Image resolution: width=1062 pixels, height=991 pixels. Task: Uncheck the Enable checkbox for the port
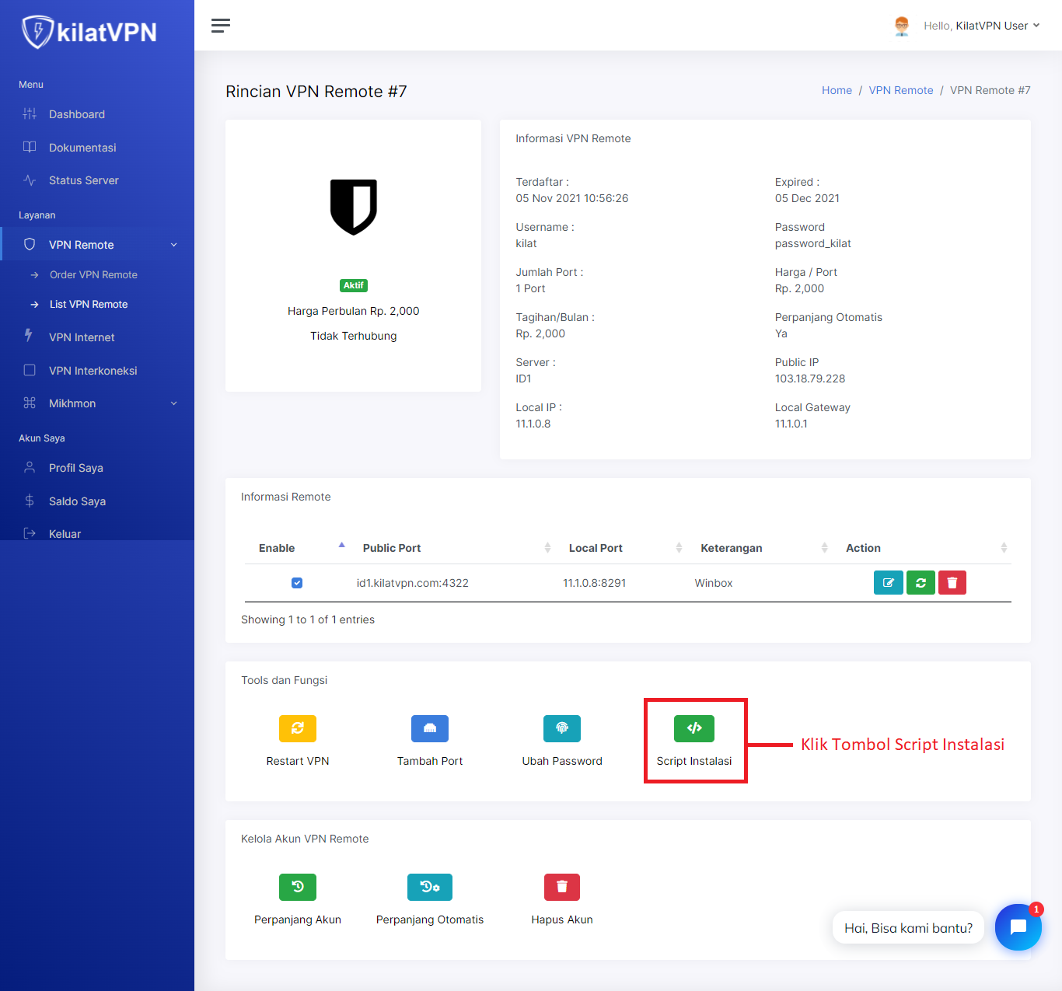click(x=297, y=582)
